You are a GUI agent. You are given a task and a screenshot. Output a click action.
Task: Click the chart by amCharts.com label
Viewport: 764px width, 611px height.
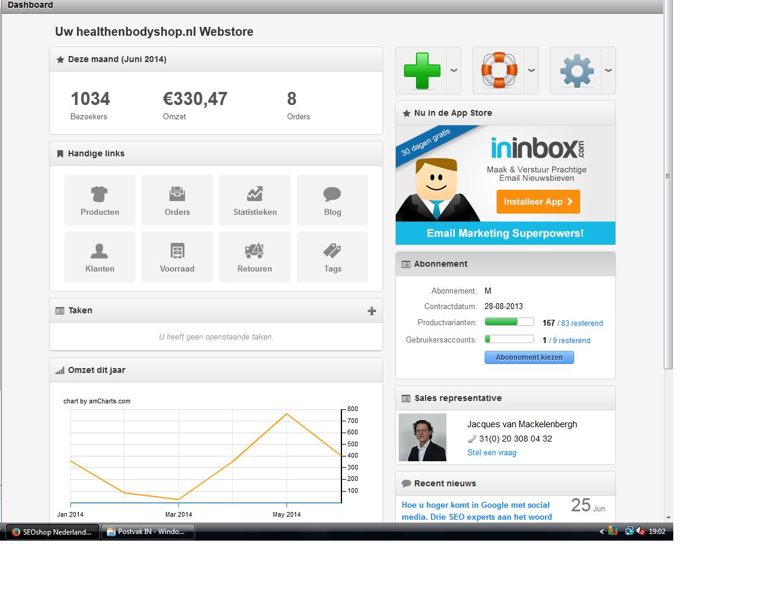coord(97,401)
